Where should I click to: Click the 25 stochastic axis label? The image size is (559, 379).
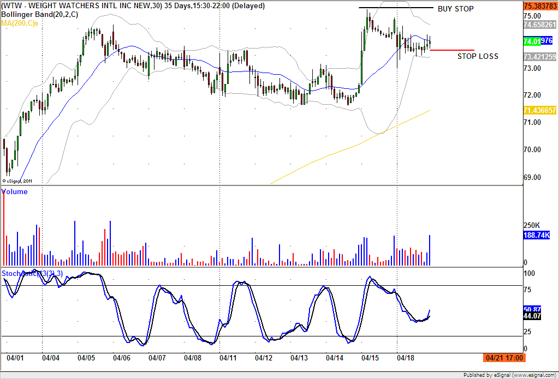click(528, 332)
